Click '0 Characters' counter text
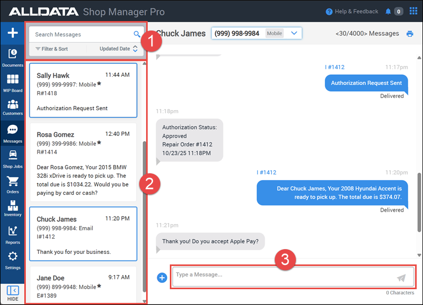 click(400, 292)
